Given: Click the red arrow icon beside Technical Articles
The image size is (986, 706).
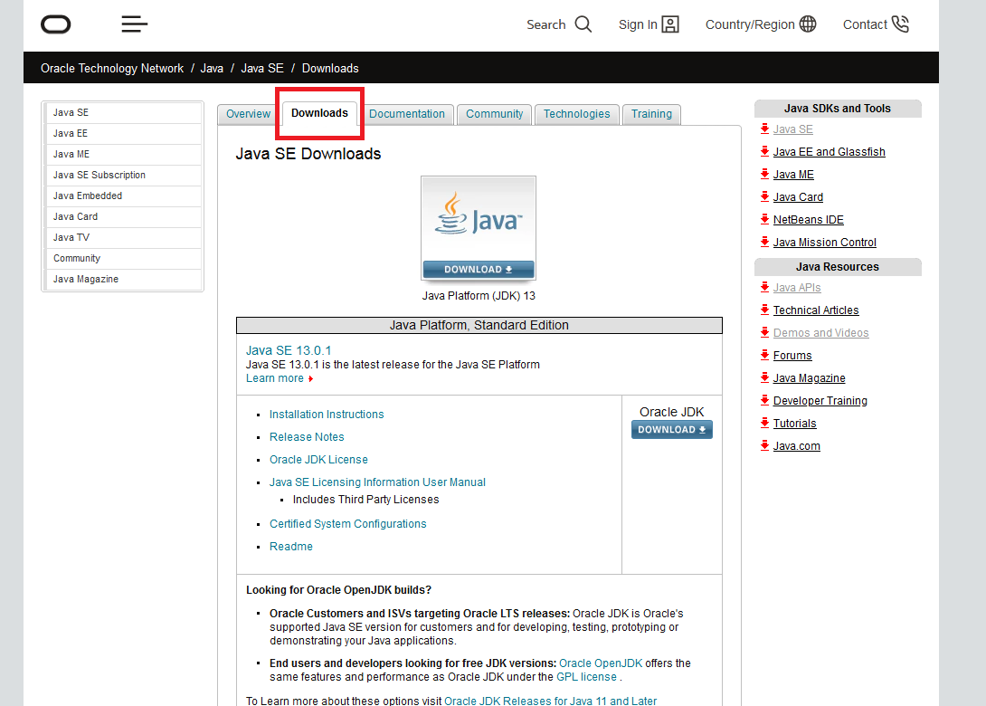Looking at the screenshot, I should pos(764,310).
